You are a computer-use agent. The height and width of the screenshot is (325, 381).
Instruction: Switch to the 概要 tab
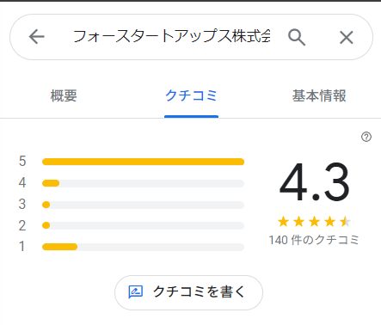64,95
